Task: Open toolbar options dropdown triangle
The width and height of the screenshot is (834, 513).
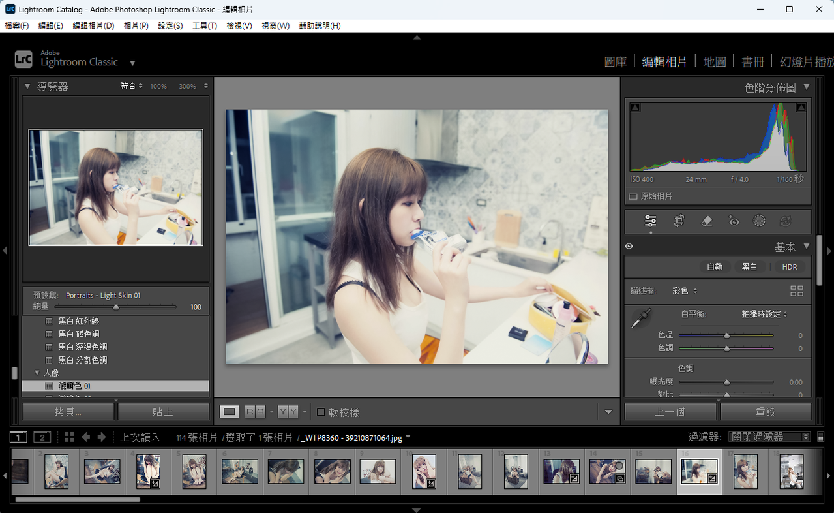Action: point(608,412)
